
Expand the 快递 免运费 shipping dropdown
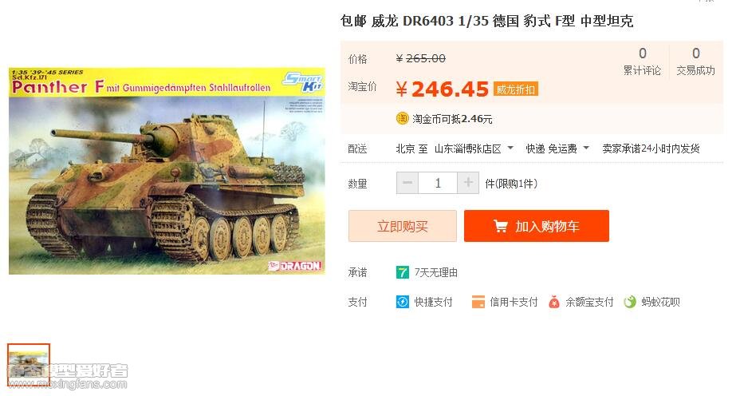coord(558,148)
